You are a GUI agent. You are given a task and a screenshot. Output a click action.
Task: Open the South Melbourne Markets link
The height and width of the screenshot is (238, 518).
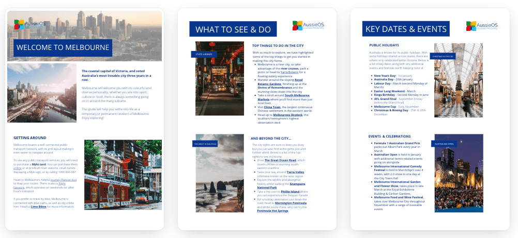(x=297, y=95)
